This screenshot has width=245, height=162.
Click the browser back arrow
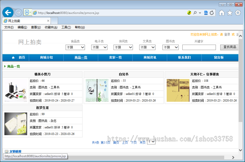tap(8, 12)
